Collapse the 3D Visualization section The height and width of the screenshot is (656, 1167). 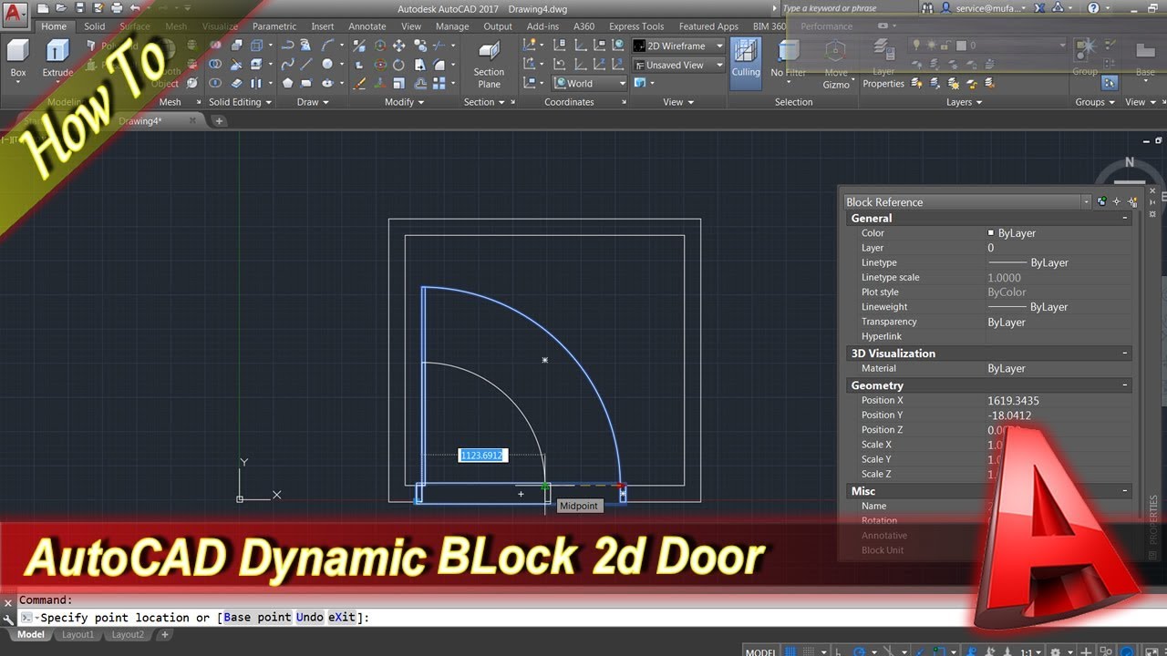coord(1125,354)
